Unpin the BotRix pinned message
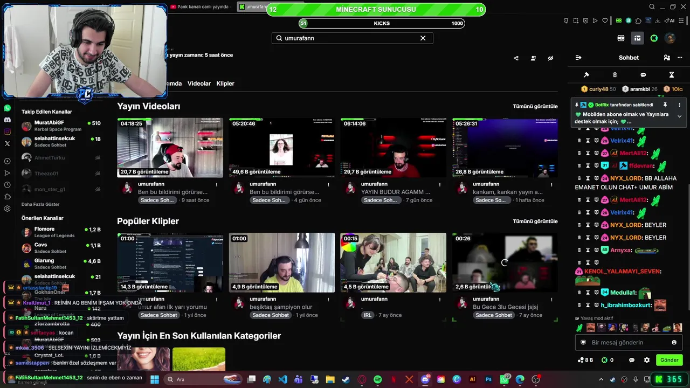The height and width of the screenshot is (388, 690). coord(665,105)
